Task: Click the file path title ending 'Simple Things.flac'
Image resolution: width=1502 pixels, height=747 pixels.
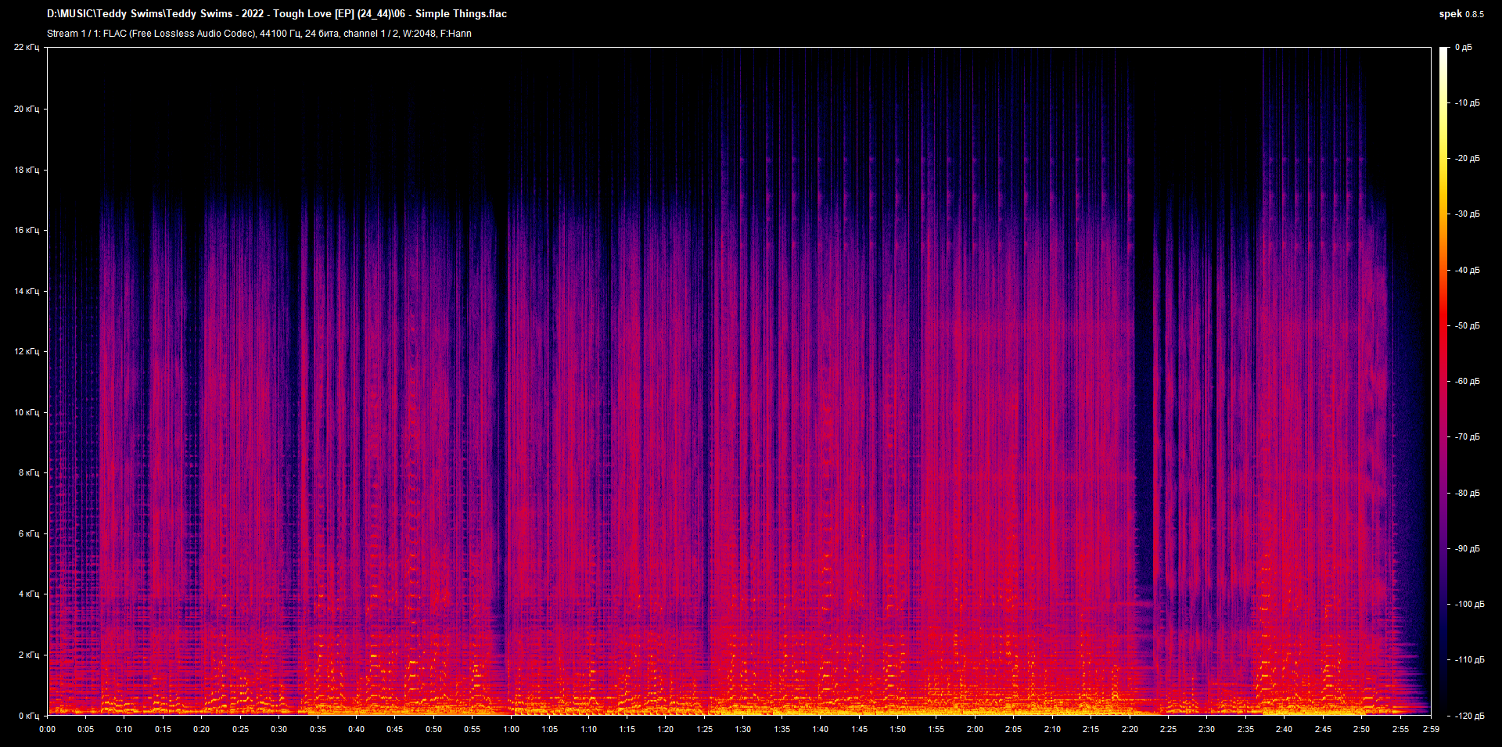Action: (277, 13)
